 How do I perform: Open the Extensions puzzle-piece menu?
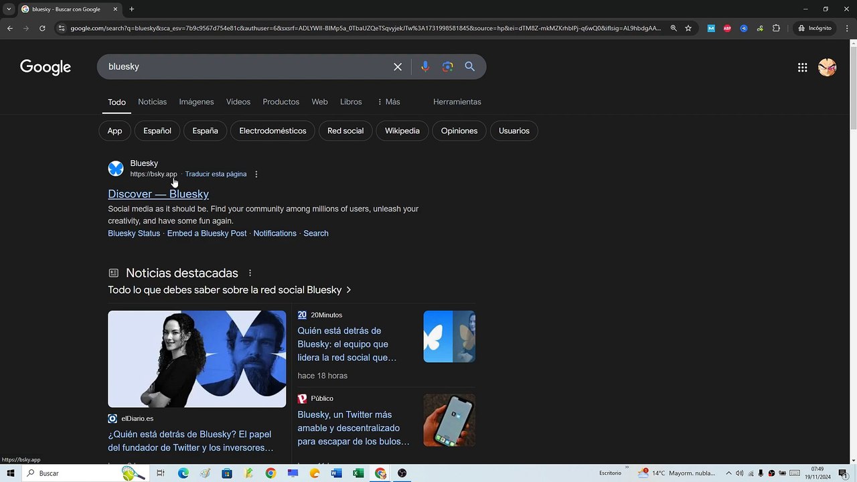coord(777,28)
